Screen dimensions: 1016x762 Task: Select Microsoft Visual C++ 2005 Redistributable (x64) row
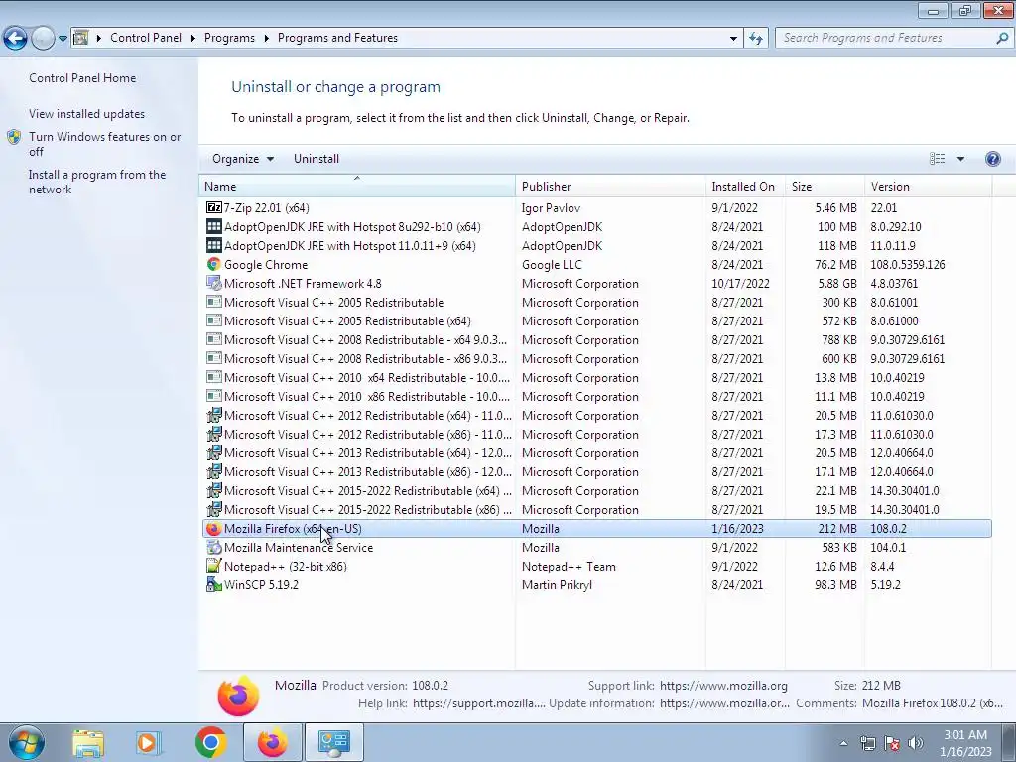596,321
